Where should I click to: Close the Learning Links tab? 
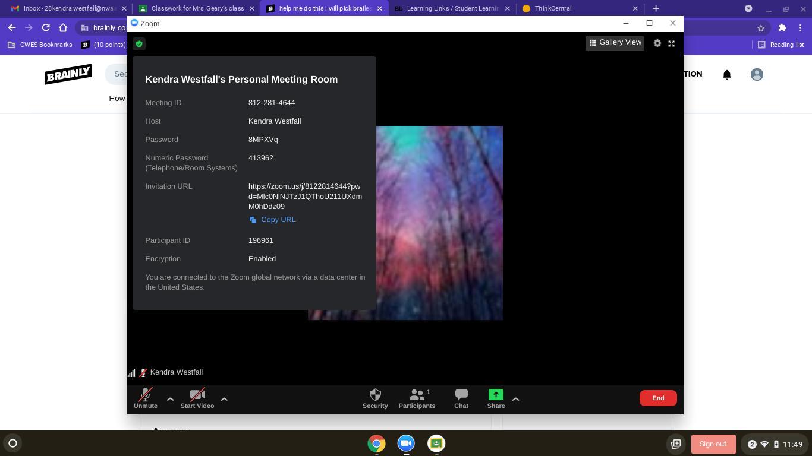507,8
